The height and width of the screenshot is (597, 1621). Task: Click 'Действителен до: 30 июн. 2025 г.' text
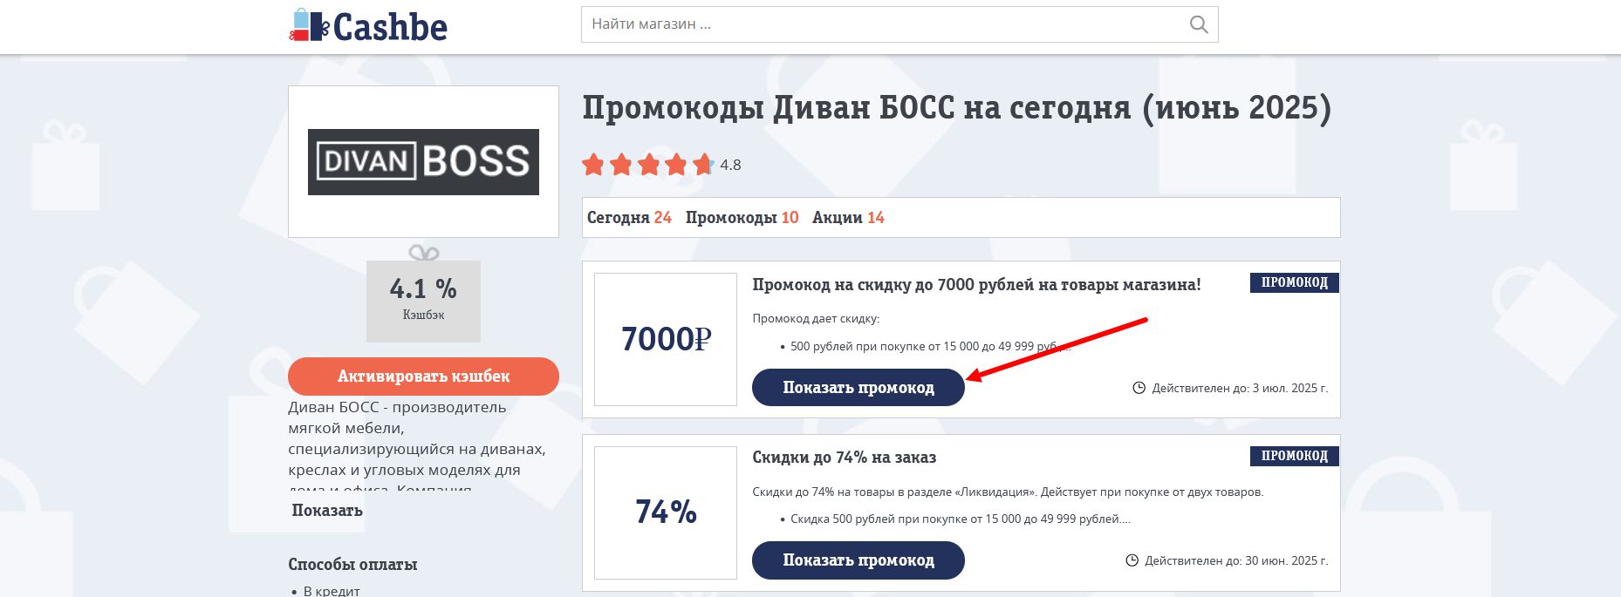[x=1236, y=560]
